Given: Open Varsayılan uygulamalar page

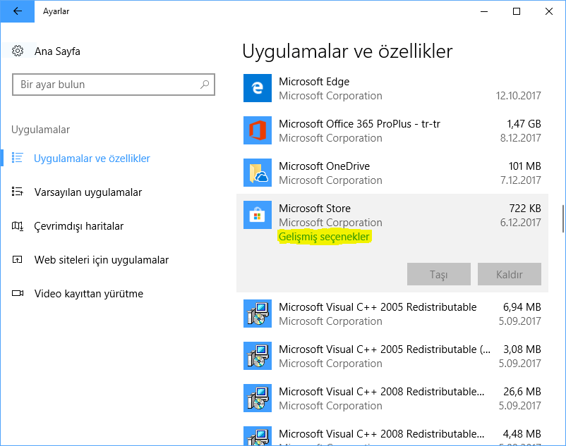Looking at the screenshot, I should (88, 192).
